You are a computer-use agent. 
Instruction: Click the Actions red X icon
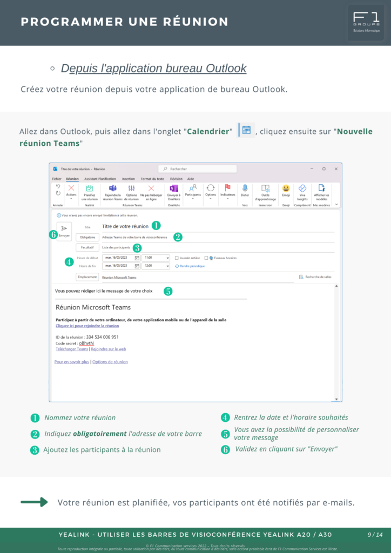pyautogui.click(x=71, y=188)
